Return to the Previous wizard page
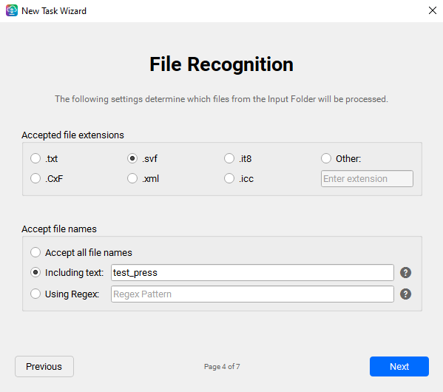443x392 pixels. [x=44, y=366]
